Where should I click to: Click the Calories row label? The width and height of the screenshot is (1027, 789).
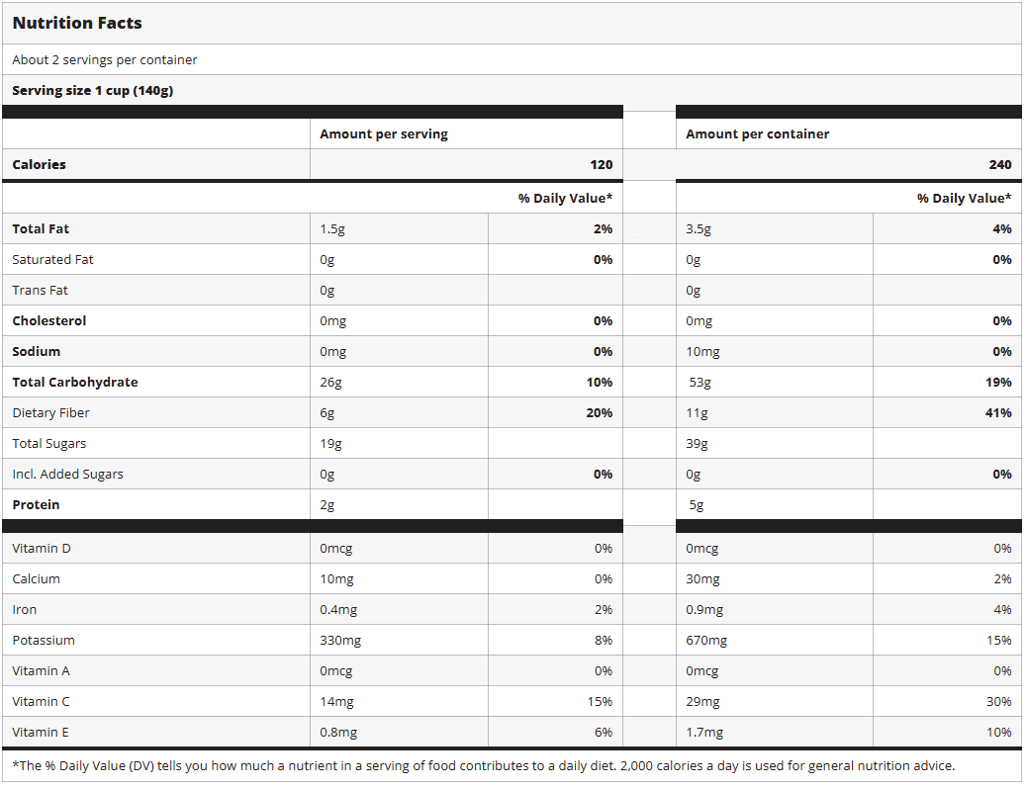coord(40,165)
